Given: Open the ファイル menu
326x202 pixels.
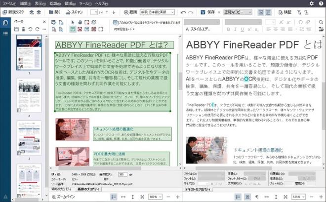Looking at the screenshot, I should (9, 3).
